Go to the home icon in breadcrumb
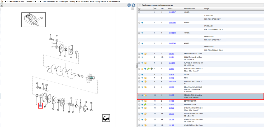This screenshot has width=264, height=127. click(2, 2)
